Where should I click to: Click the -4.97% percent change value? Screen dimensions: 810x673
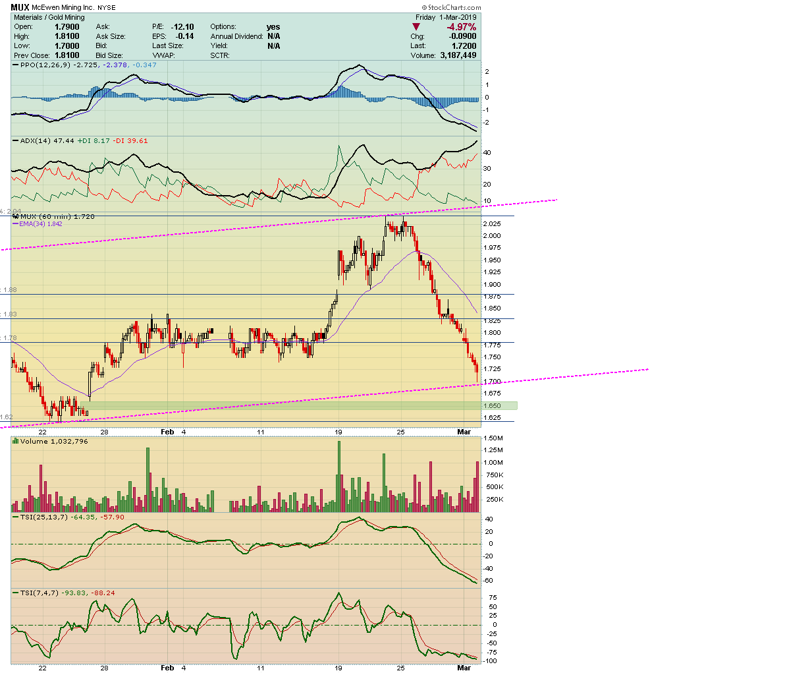click(x=461, y=27)
